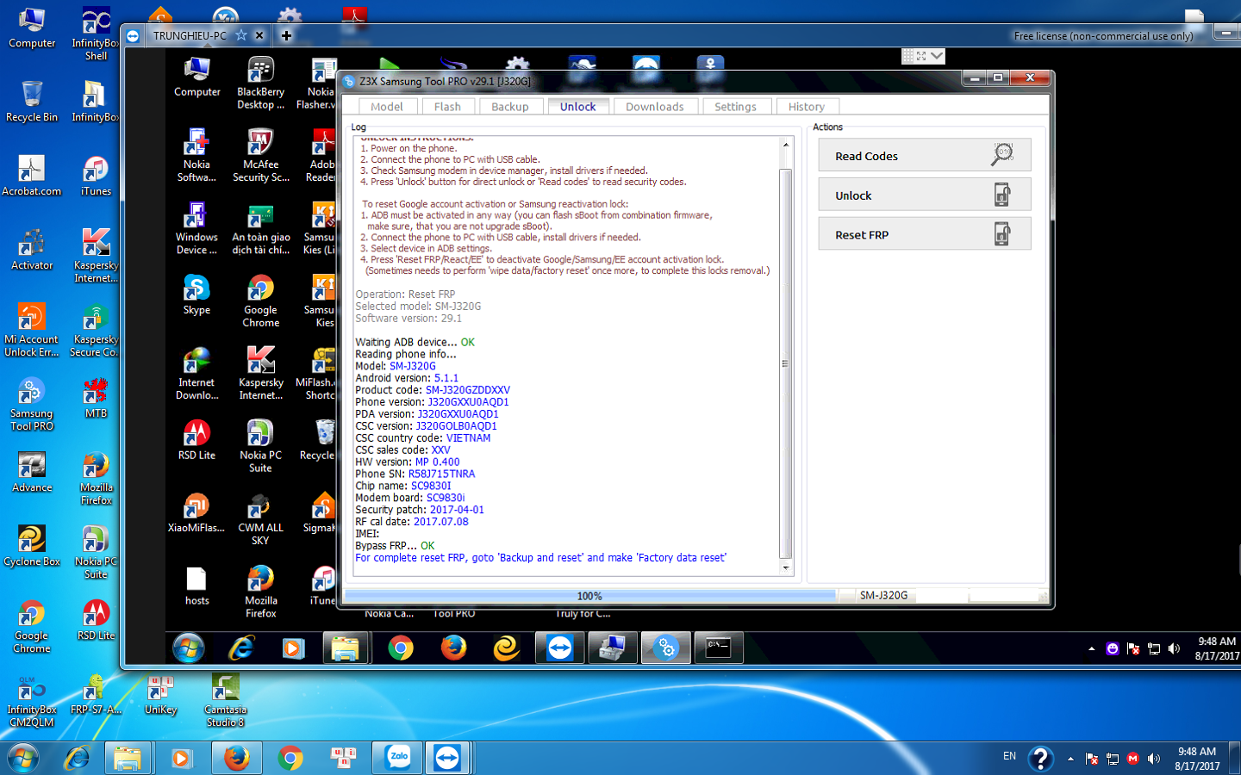
Task: Open Firefox from local taskbar
Action: coord(236,758)
